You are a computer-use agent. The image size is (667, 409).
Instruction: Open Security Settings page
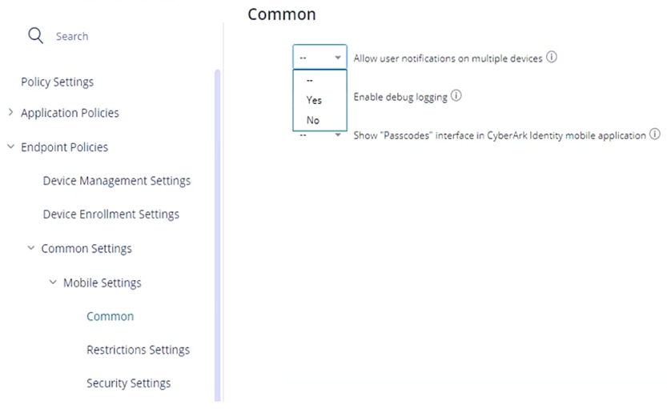click(129, 383)
